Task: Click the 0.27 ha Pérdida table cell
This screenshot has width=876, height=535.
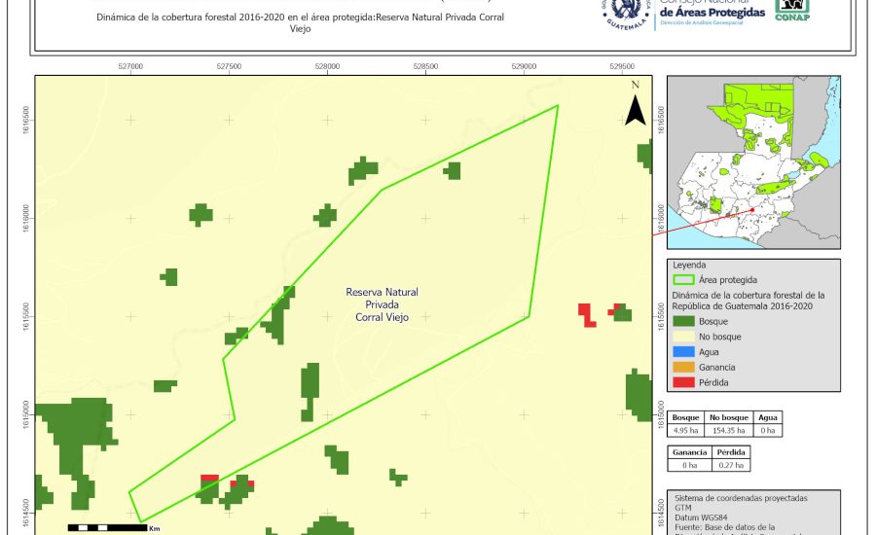Action: pyautogui.click(x=732, y=466)
